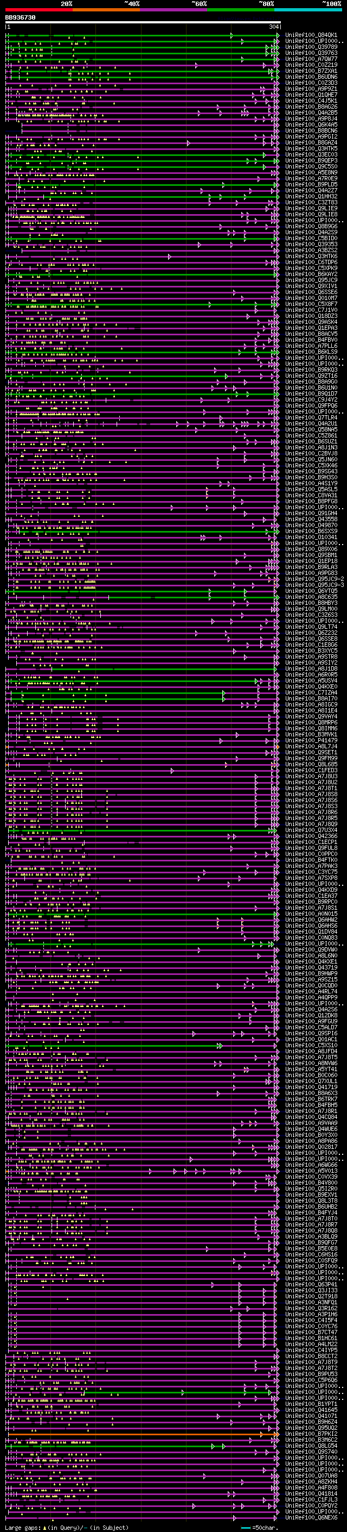This screenshot has width=347, height=1532.
Task: Select the UniRef100_Q9S740 label
Action: [311, 1452]
